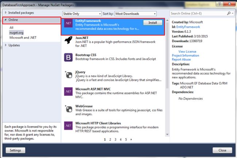Click the package list scroll up arrow
Viewport: 237px width, 158px height.
click(167, 20)
